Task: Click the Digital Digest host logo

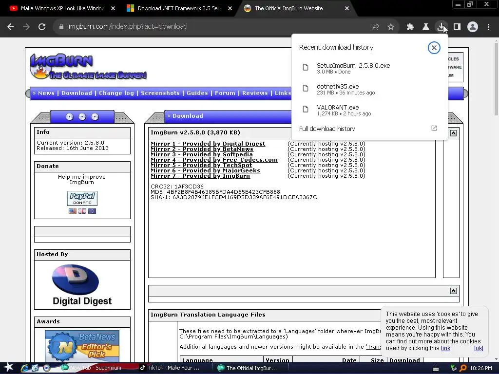Action: point(82,285)
